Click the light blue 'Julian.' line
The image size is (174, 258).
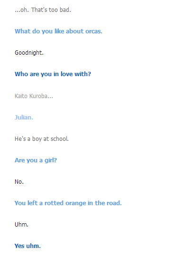click(x=24, y=118)
